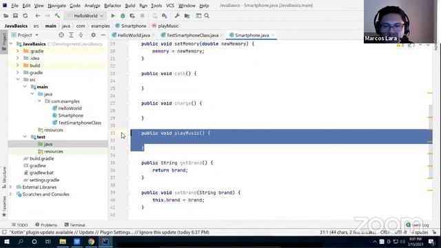The width and height of the screenshot is (441, 248).
Task: Click Smartphone in the breadcrumb bar
Action: pyautogui.click(x=131, y=26)
